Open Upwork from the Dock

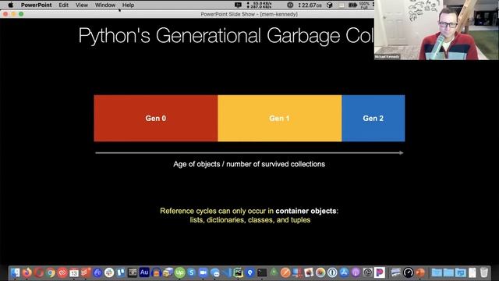(180, 272)
